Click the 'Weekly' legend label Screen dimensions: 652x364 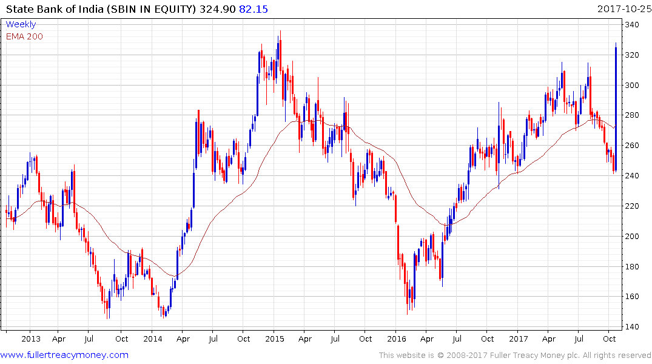coord(21,24)
